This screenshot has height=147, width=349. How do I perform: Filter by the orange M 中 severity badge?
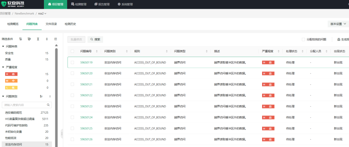[x=11, y=81]
